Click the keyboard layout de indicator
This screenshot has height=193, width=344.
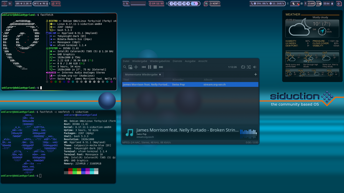pos(326,3)
